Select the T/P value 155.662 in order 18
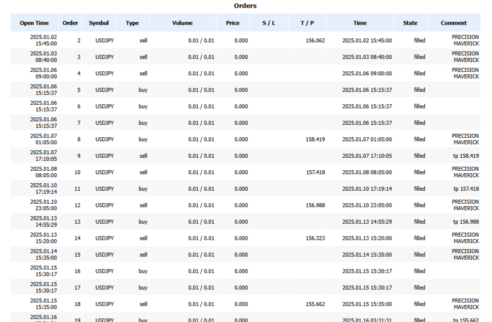 click(315, 304)
